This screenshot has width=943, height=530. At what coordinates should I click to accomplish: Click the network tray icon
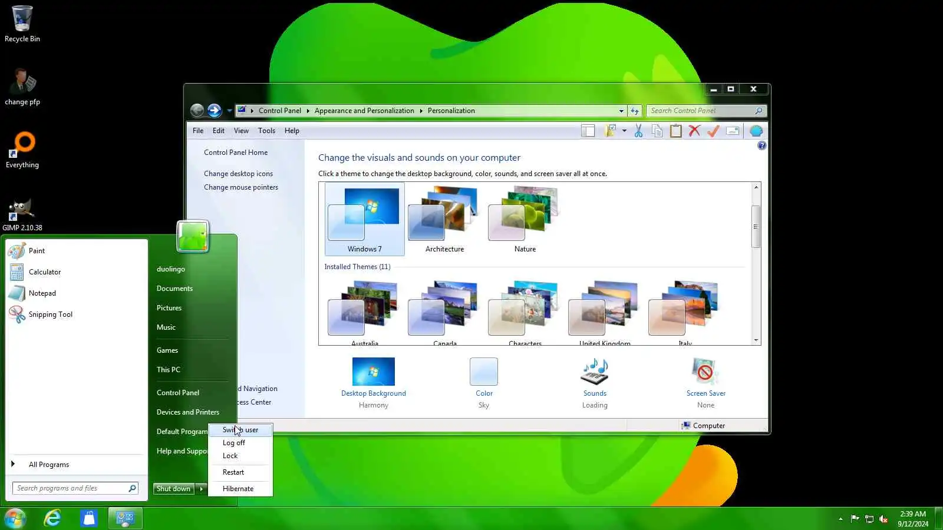point(869,519)
